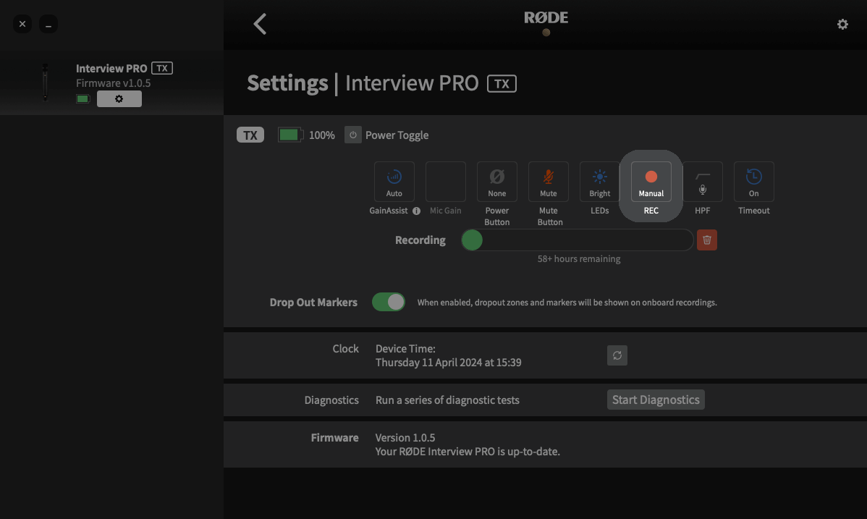The height and width of the screenshot is (519, 867).
Task: Click the Recording storage progress bar
Action: pyautogui.click(x=577, y=240)
